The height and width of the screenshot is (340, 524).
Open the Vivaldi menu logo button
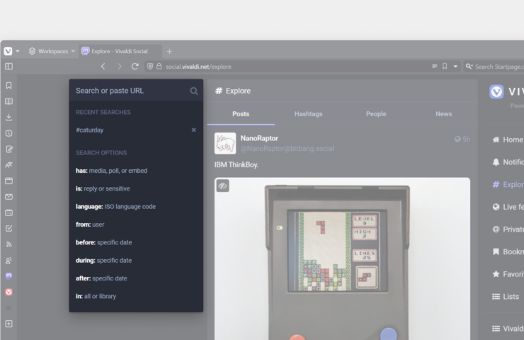pos(8,51)
